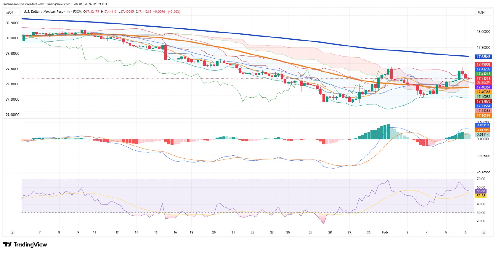Click the green histogram value 0.01414
The height and width of the screenshot is (253, 496).
(x=482, y=134)
